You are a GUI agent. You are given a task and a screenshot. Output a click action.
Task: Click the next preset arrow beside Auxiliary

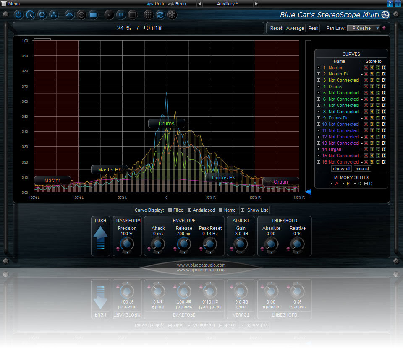tap(256, 4)
